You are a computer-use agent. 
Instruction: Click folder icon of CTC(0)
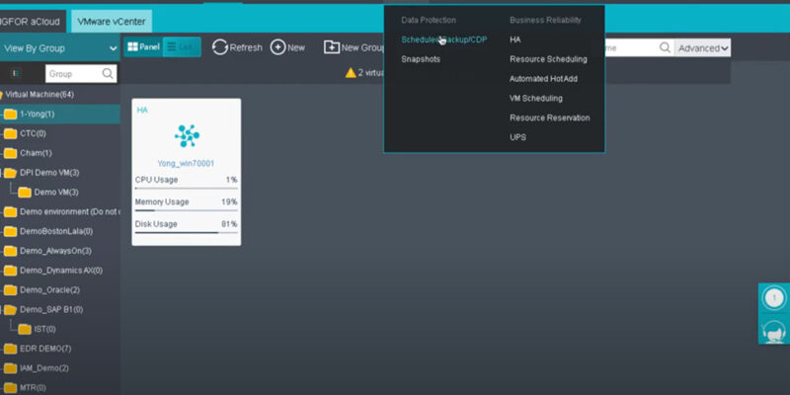click(x=10, y=133)
